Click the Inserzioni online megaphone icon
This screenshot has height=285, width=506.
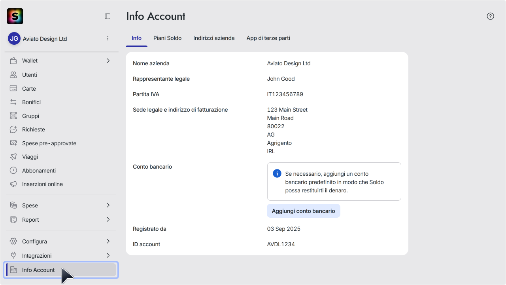click(13, 184)
